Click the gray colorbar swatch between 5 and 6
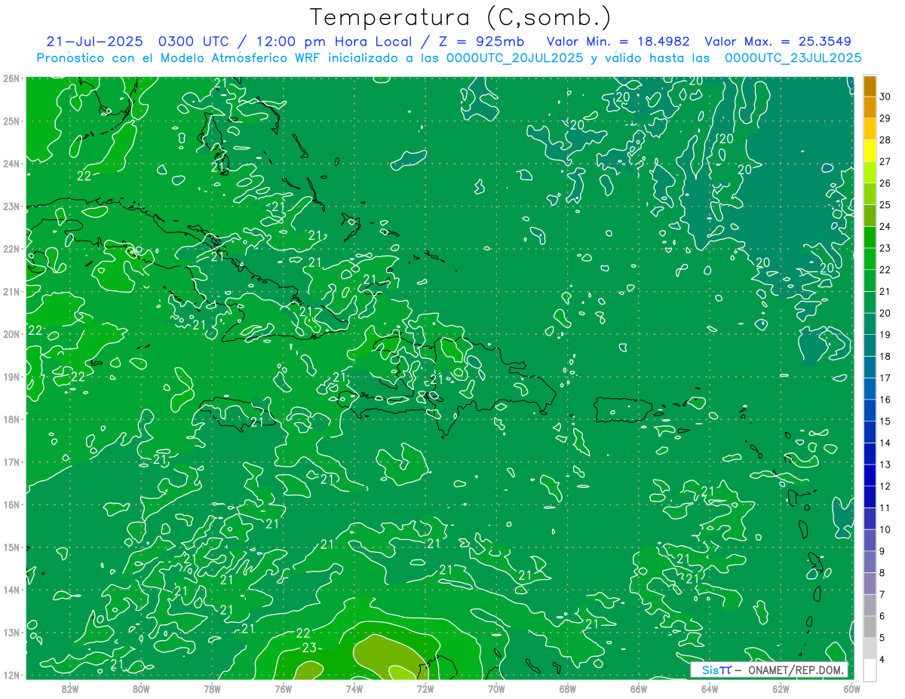The width and height of the screenshot is (905, 699). [870, 627]
